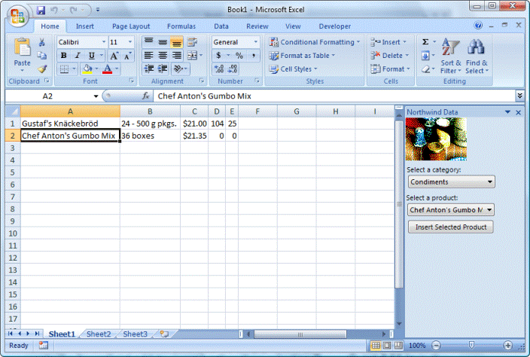Toggle Underline formatting
530x357 pixels.
click(91, 56)
